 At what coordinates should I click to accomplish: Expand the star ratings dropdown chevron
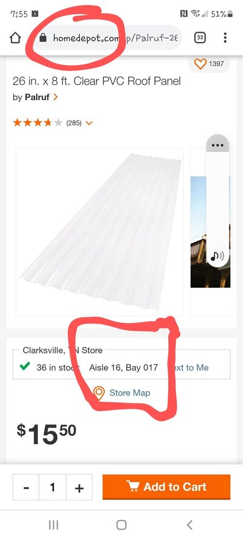[x=89, y=123]
